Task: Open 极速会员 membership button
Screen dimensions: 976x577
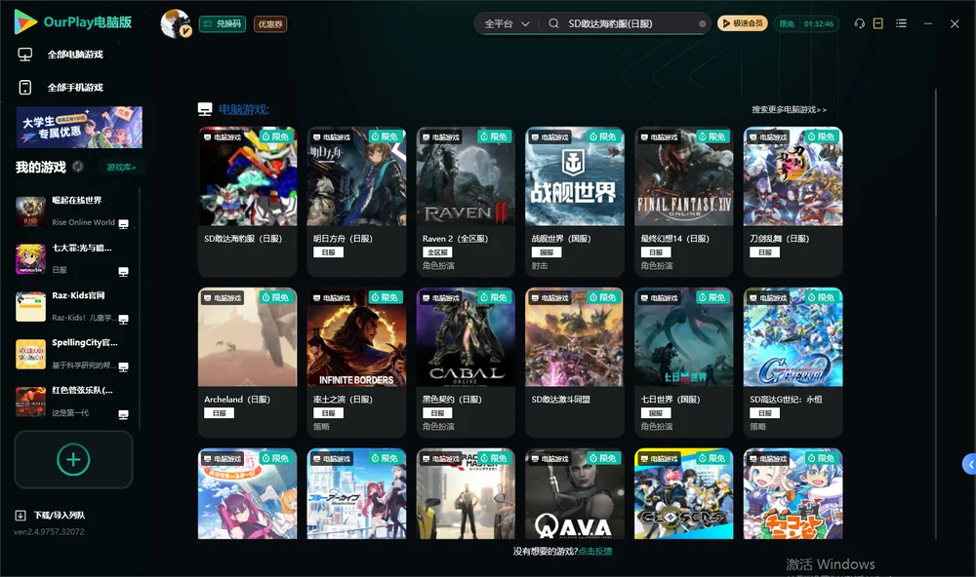Action: (x=743, y=23)
